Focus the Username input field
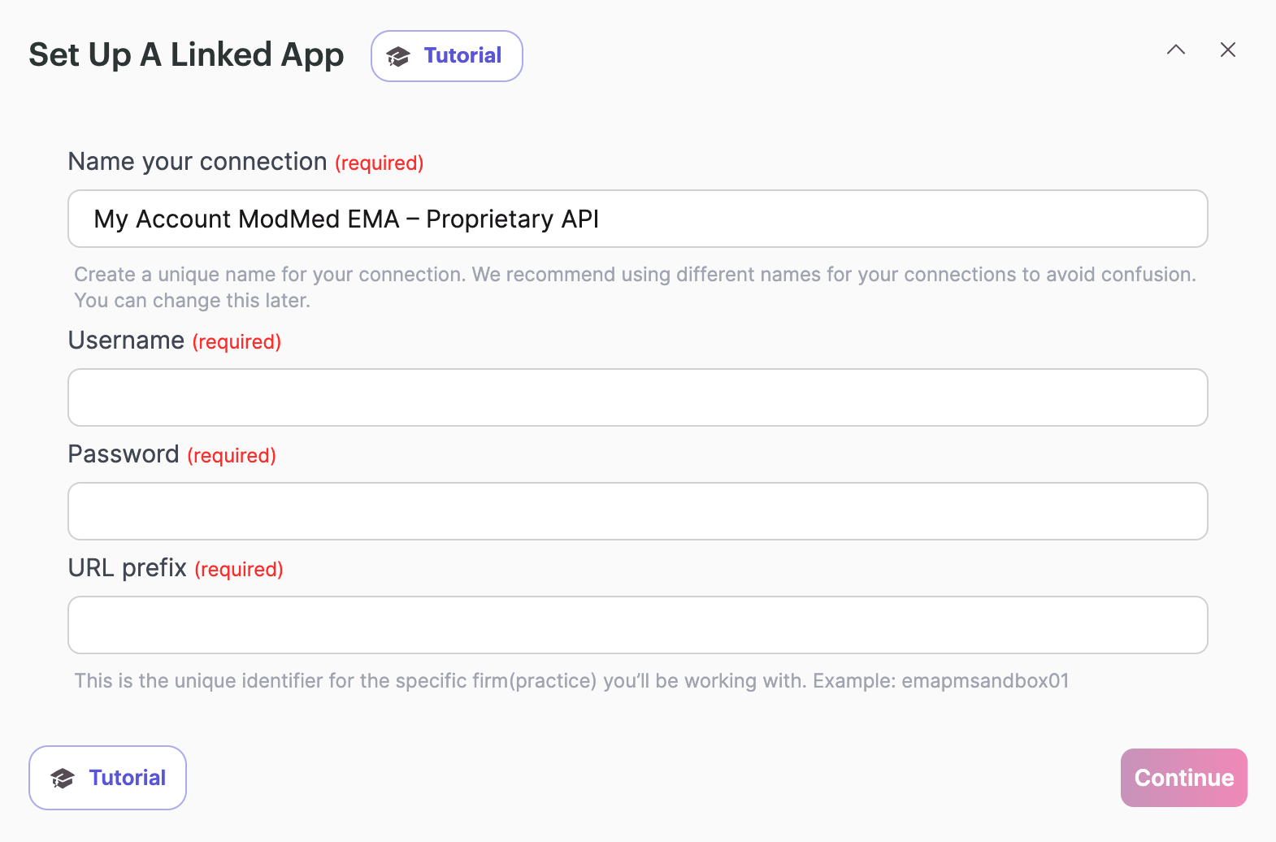This screenshot has height=842, width=1276. (x=638, y=397)
